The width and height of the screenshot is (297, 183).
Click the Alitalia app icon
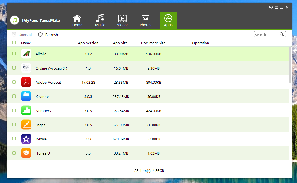26,54
